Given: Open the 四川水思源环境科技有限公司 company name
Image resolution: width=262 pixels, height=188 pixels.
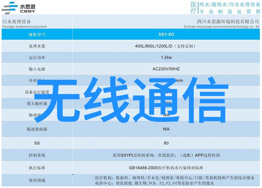Looking at the screenshot, I should (228, 21).
